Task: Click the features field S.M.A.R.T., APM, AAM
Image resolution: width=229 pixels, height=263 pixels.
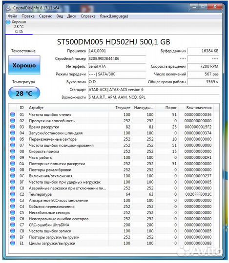Action: tap(154, 97)
